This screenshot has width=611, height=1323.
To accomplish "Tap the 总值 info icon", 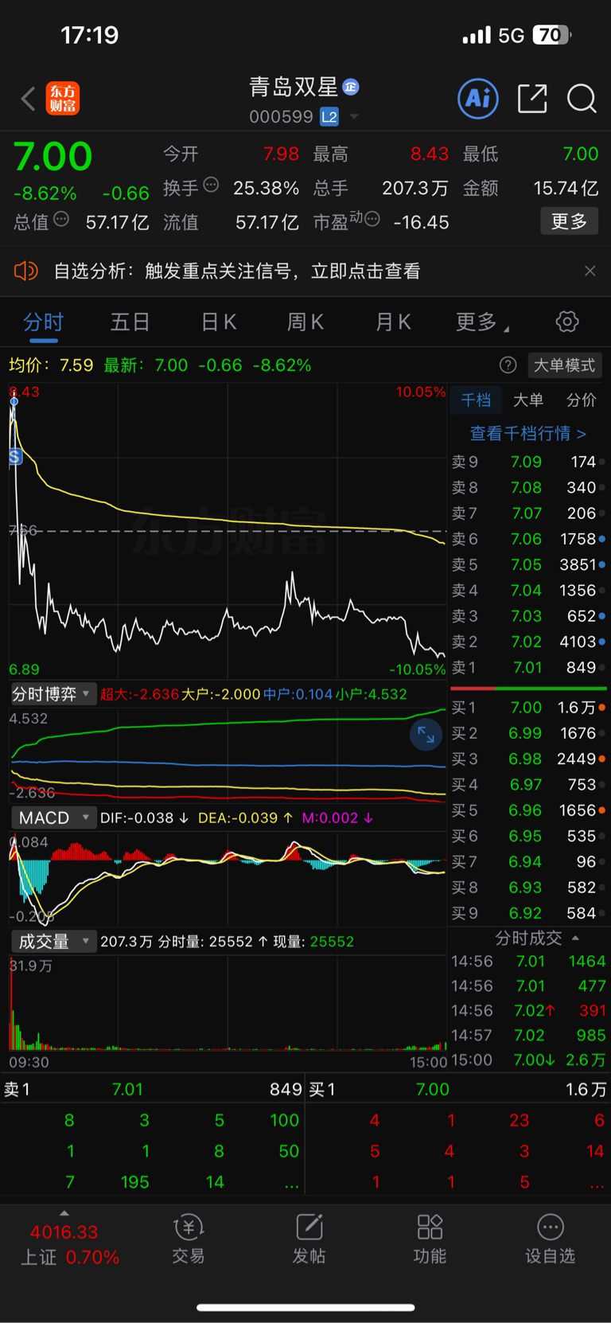I will click(61, 219).
